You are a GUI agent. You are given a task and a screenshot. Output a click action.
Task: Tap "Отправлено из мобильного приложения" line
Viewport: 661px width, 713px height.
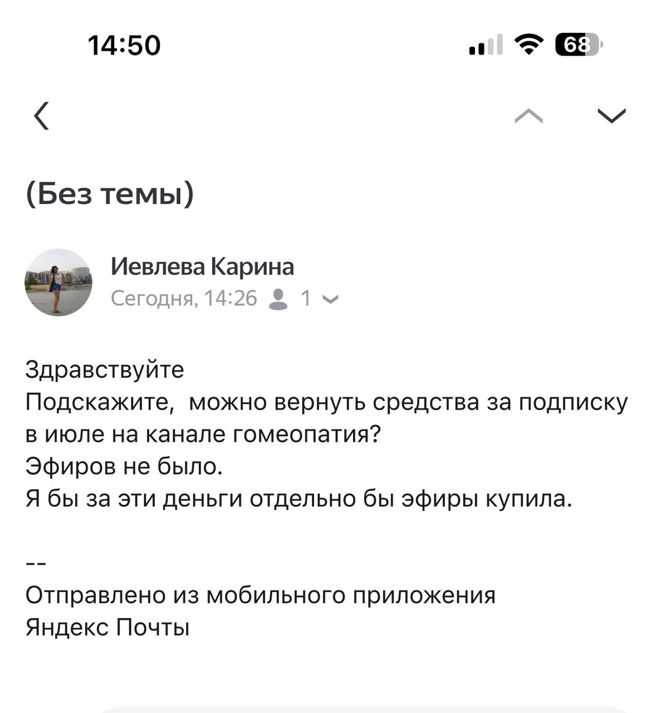click(x=260, y=595)
